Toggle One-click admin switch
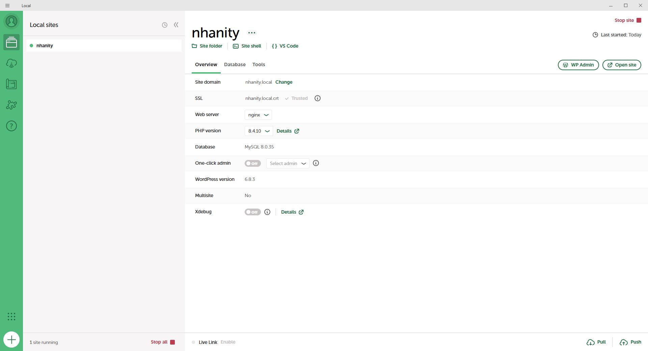The image size is (648, 351). coord(253,163)
